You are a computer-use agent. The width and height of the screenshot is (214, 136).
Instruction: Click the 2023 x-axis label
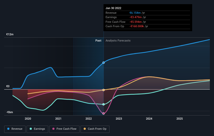pos(119,119)
